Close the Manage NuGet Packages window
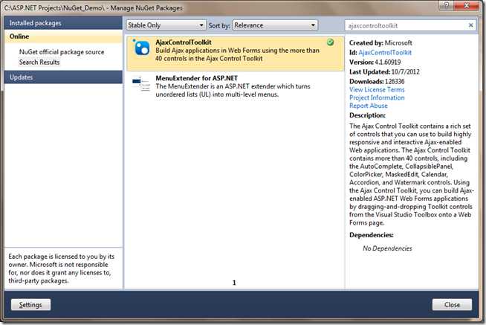 click(467, 5)
